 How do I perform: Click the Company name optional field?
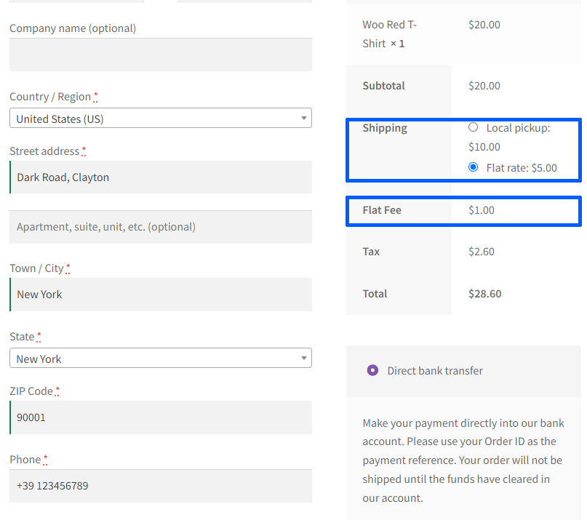click(160, 54)
